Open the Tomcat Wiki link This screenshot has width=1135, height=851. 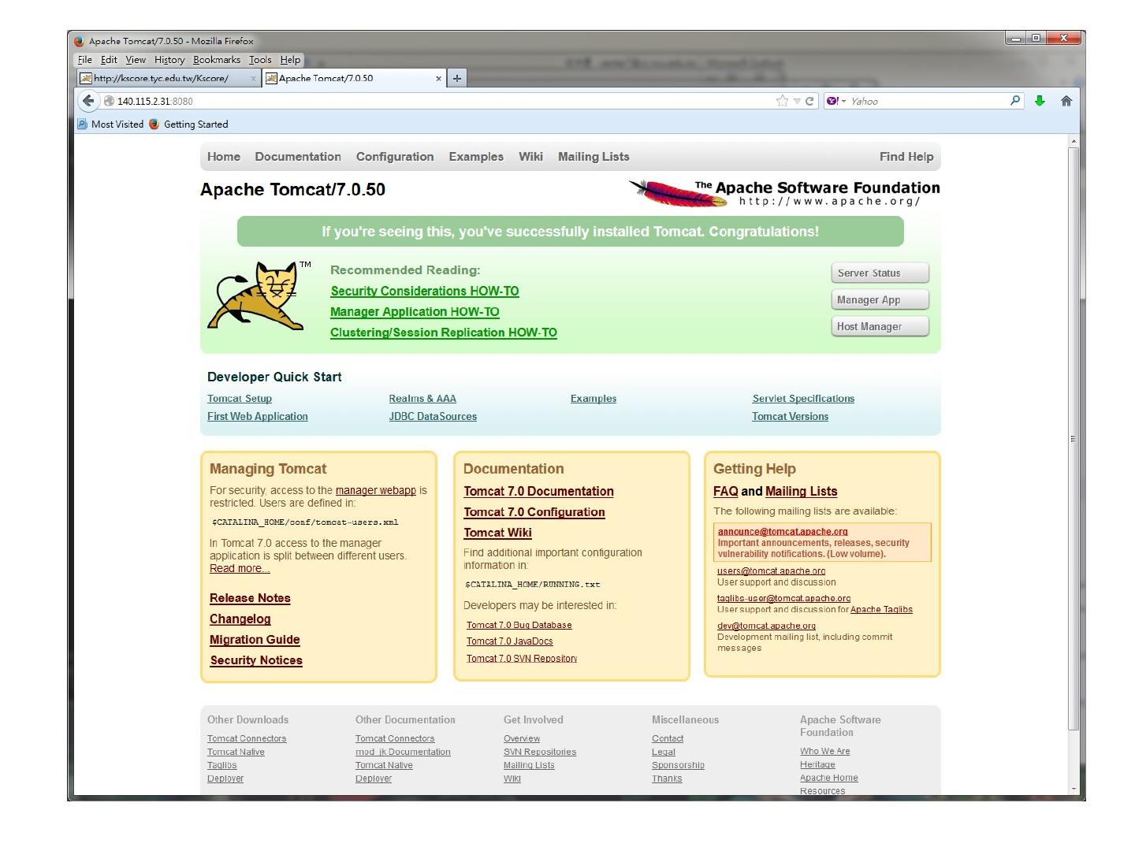[497, 533]
